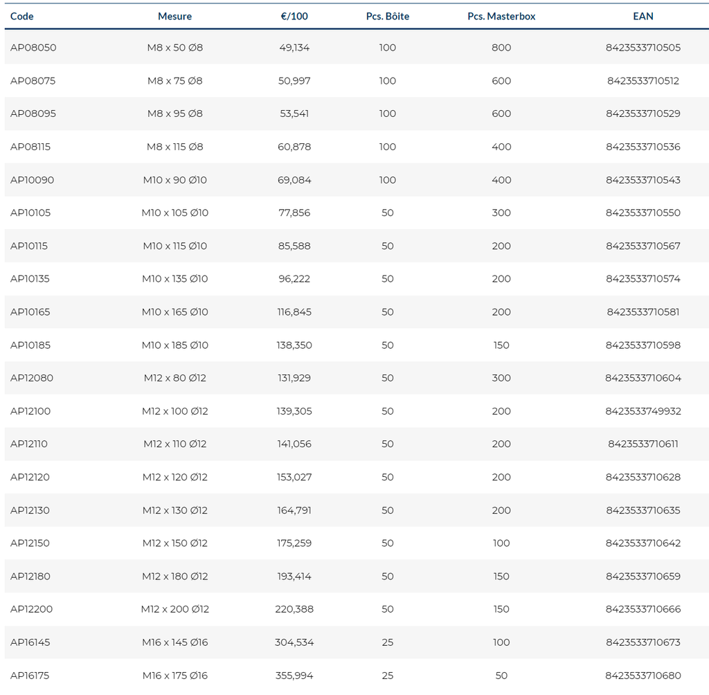Click EAN 8423533710567
This screenshot has height=695, width=709.
[x=643, y=246]
